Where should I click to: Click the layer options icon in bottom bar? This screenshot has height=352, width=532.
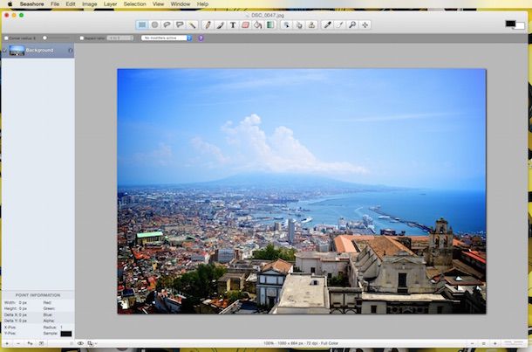click(41, 343)
